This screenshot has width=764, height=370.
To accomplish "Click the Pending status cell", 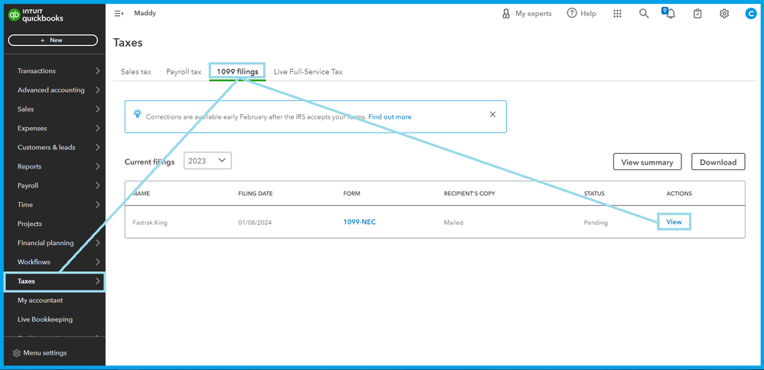I will (x=596, y=223).
